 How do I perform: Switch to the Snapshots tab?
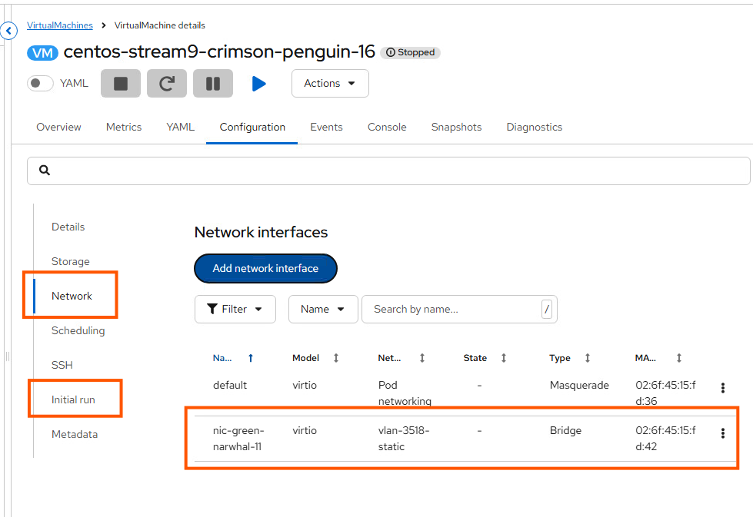click(456, 127)
